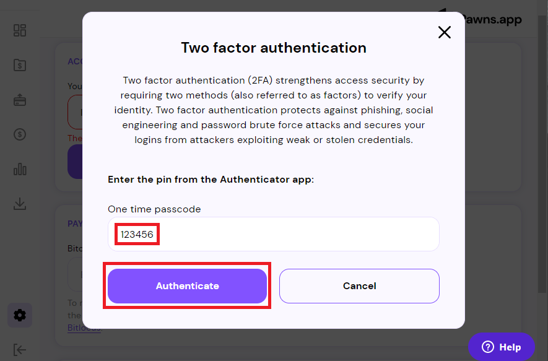Focus the One time passcode field

pos(273,234)
